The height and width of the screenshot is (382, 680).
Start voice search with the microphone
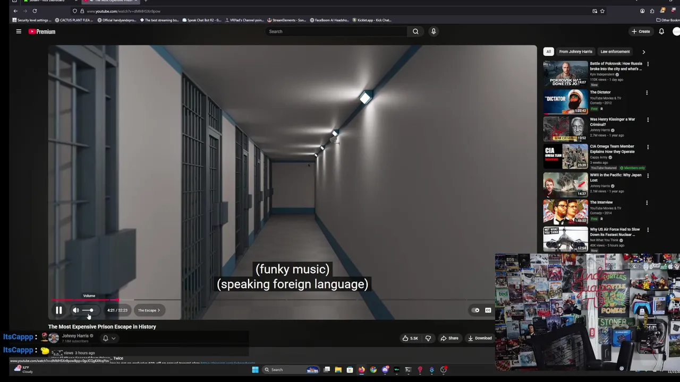pyautogui.click(x=433, y=31)
